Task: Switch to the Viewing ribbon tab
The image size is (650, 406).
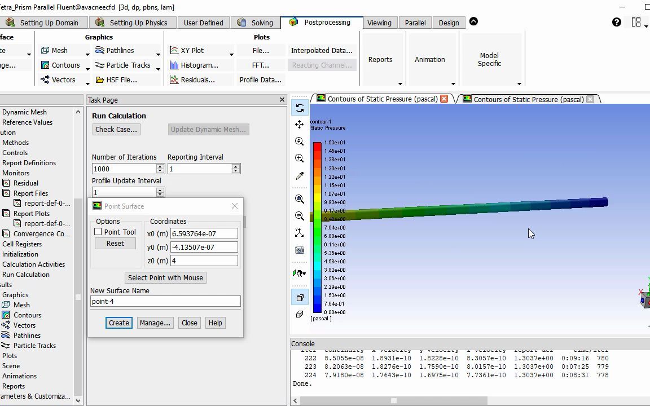Action: pyautogui.click(x=379, y=23)
